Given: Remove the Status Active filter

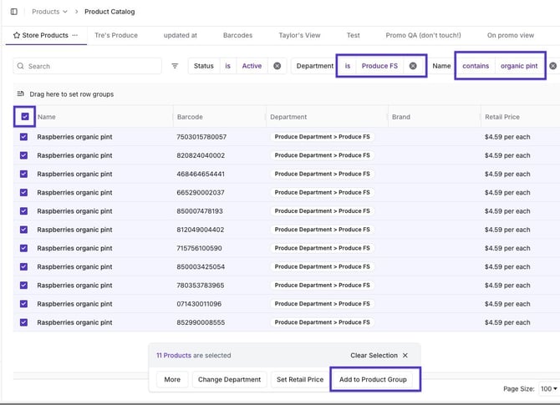Looking at the screenshot, I should tap(277, 66).
